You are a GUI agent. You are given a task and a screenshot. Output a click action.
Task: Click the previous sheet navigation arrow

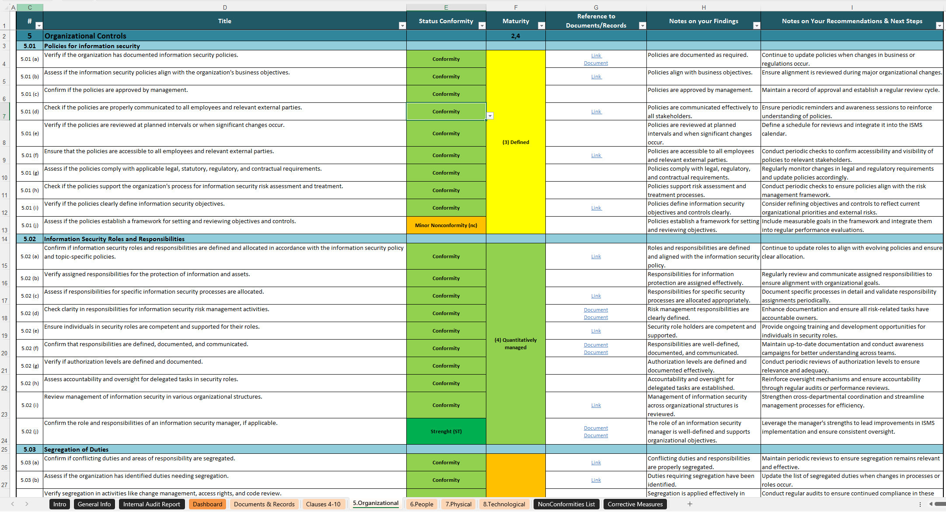pos(12,504)
